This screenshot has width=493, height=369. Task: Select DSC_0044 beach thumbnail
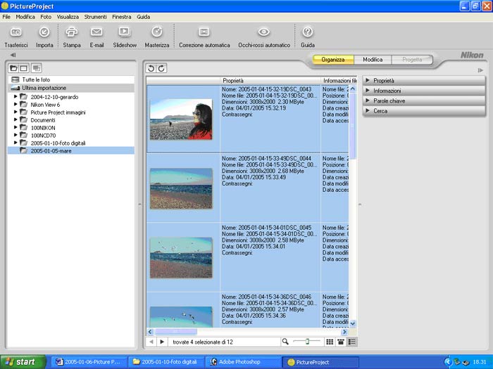(181, 188)
